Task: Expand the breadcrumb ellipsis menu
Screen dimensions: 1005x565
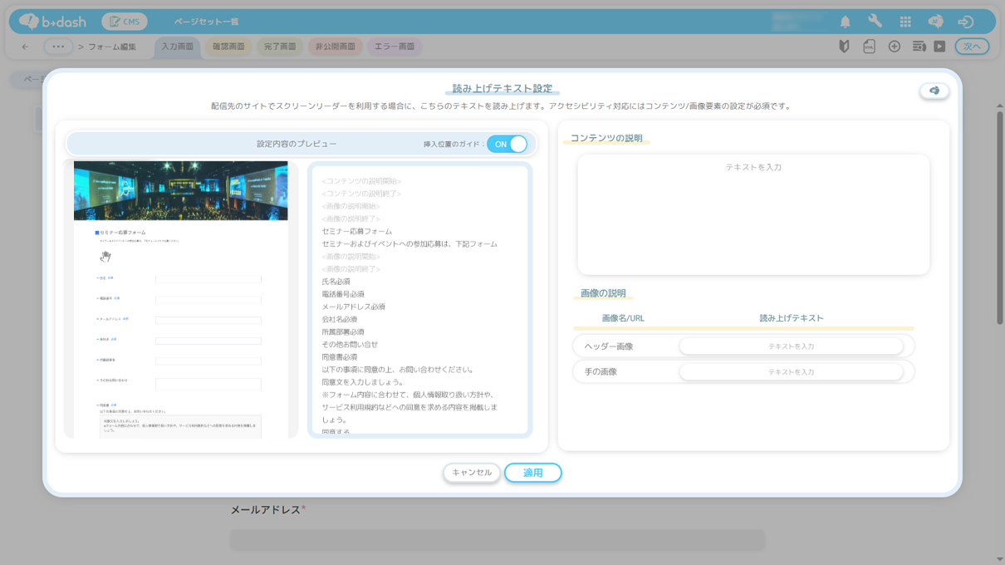Action: [x=57, y=47]
